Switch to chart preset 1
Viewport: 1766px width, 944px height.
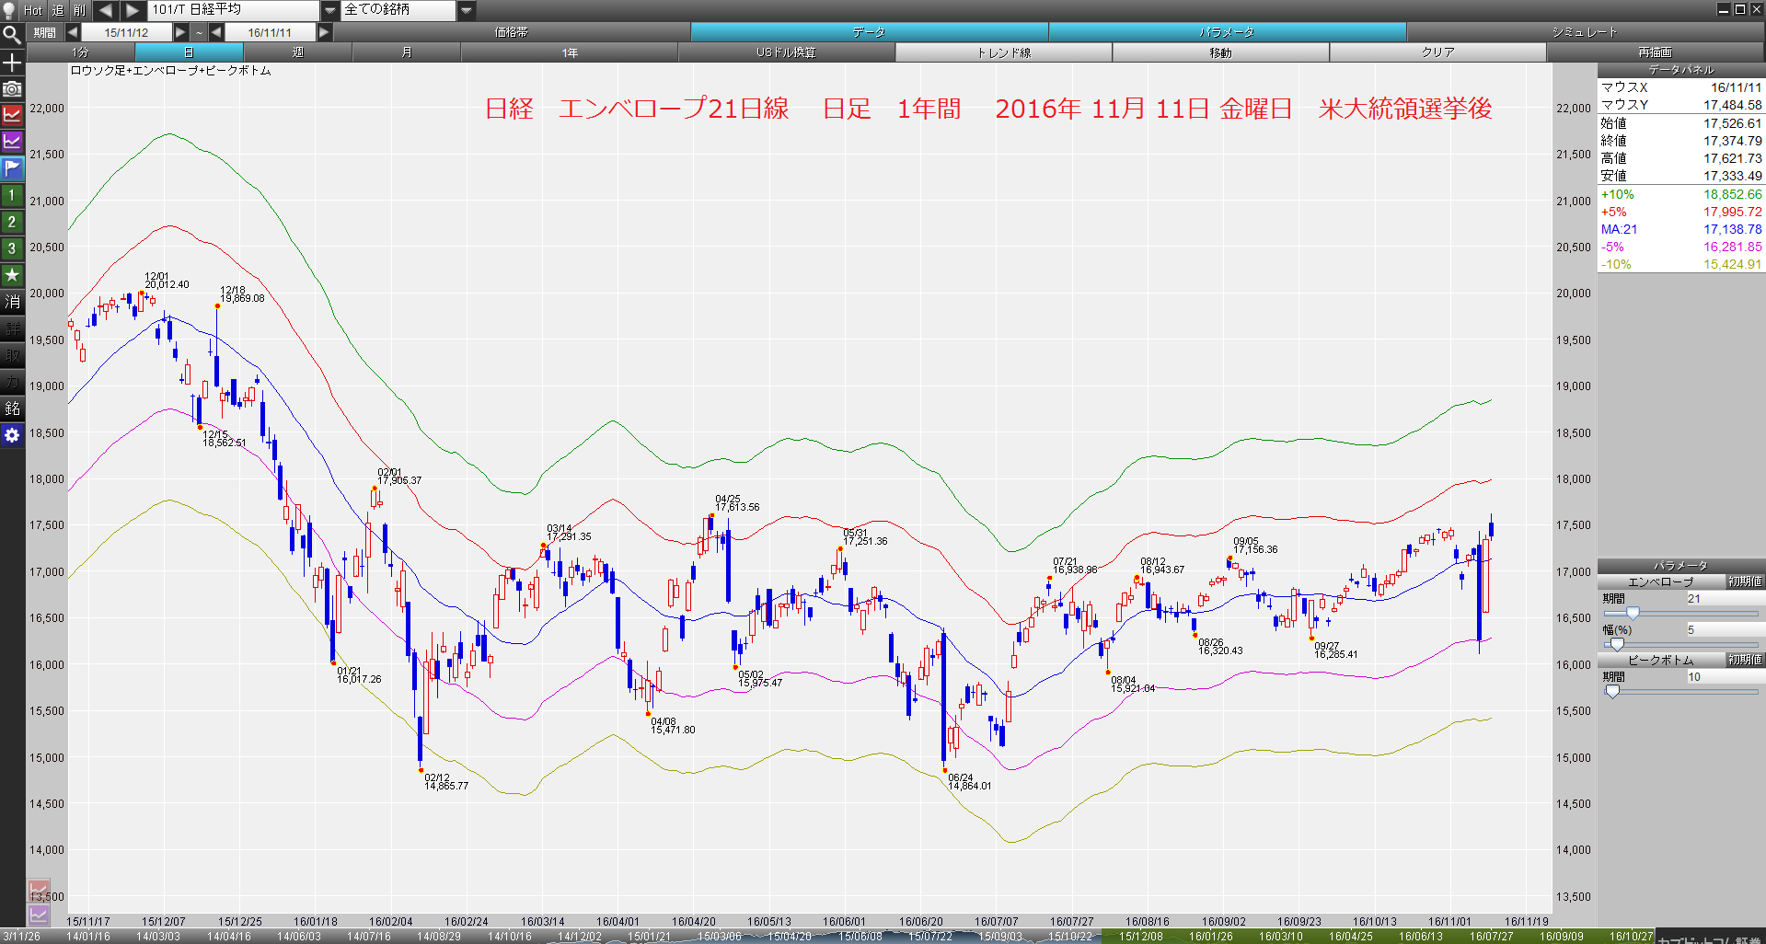point(12,195)
